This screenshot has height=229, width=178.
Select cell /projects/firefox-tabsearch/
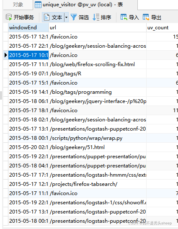click(98, 184)
